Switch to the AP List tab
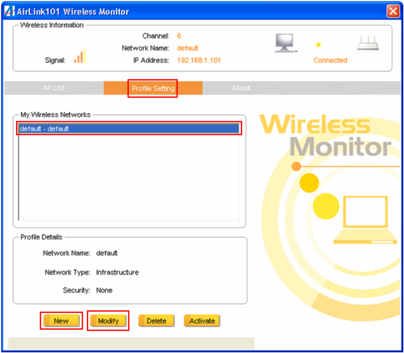Image resolution: width=404 pixels, height=353 pixels. 54,88
